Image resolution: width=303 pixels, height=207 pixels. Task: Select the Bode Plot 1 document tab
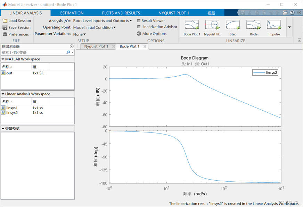(129, 46)
